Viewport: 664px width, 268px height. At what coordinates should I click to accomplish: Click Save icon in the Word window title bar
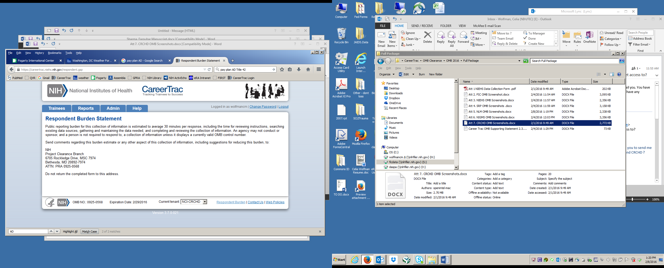tap(36, 44)
